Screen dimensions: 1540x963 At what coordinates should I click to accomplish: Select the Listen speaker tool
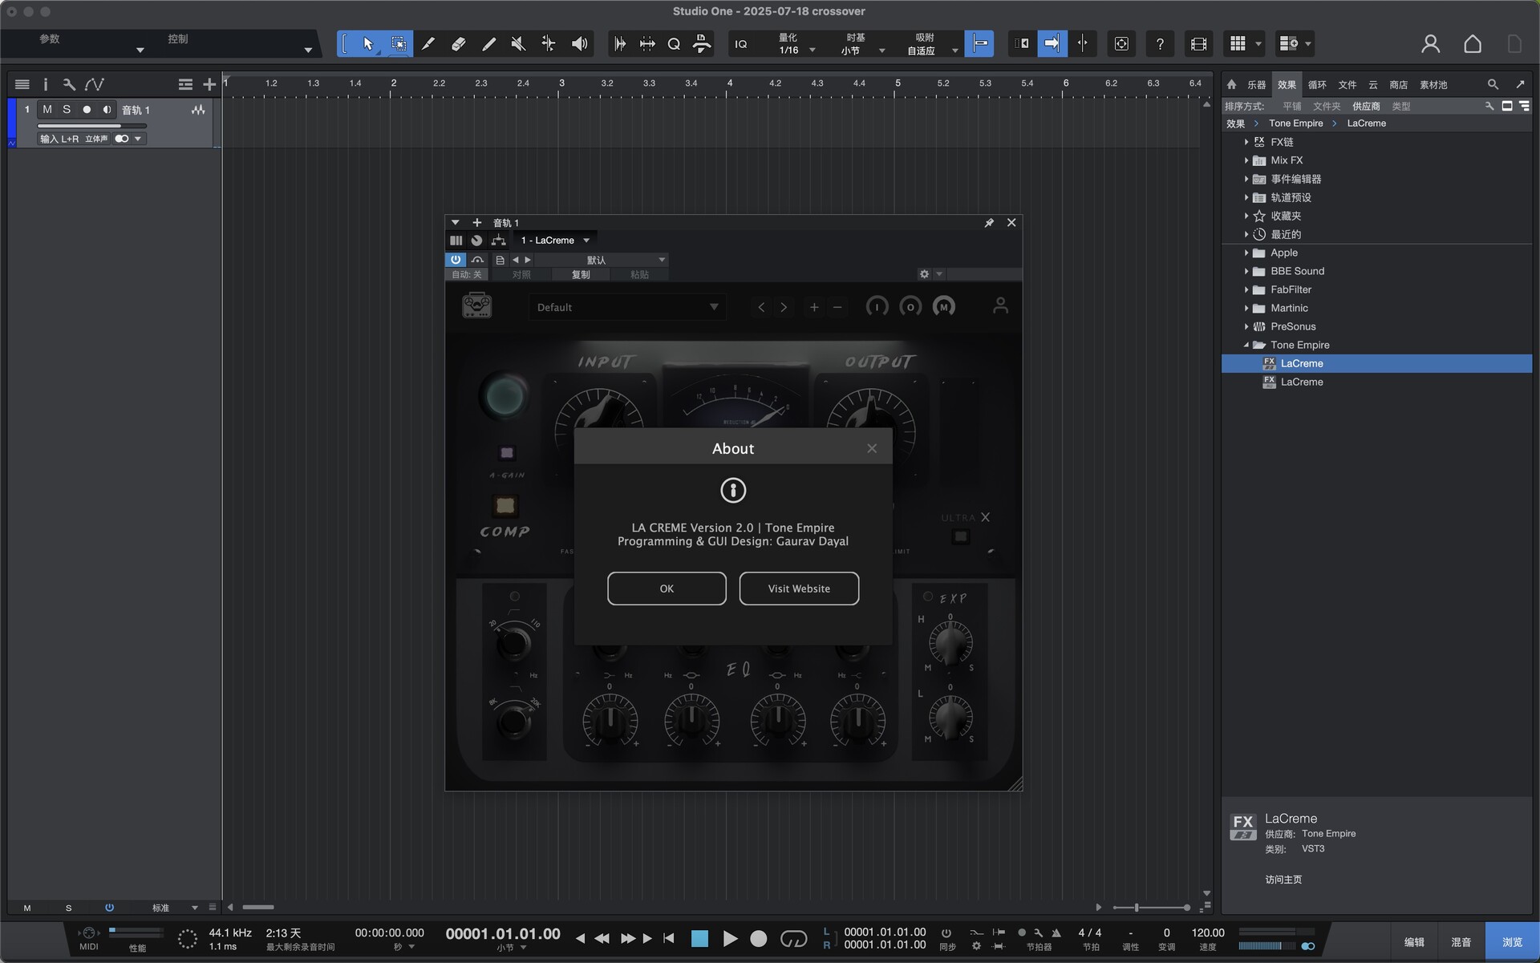579,44
